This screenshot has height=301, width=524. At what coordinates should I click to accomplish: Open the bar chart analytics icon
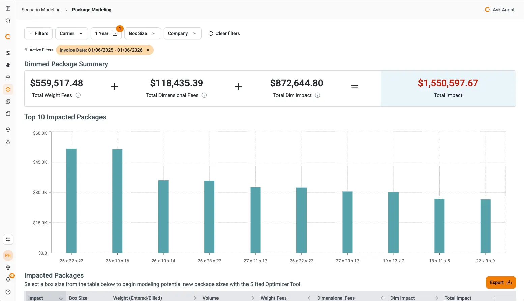coord(8,65)
